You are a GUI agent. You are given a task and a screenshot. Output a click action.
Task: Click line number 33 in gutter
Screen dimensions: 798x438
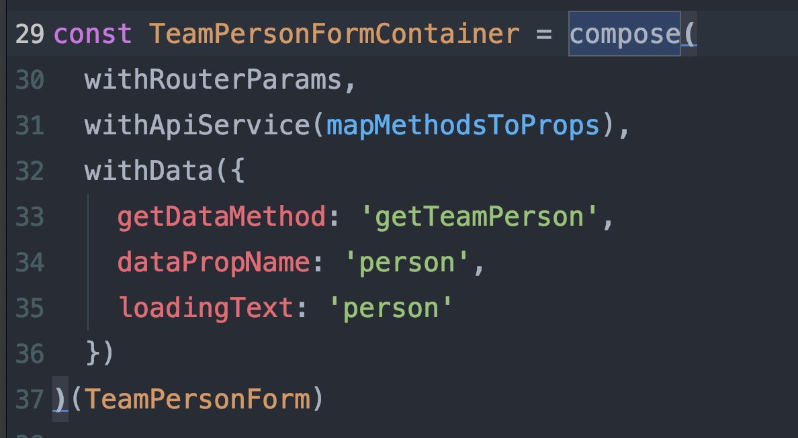(30, 217)
